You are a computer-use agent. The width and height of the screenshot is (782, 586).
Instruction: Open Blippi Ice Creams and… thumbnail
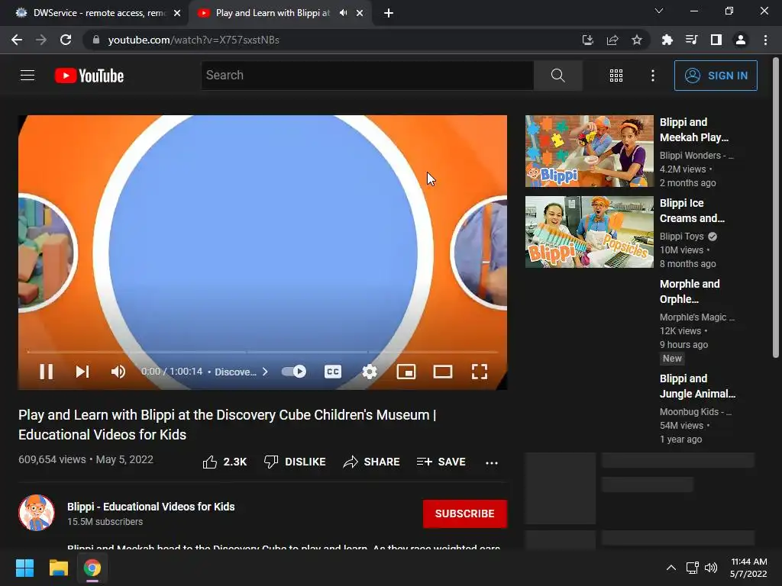point(589,232)
